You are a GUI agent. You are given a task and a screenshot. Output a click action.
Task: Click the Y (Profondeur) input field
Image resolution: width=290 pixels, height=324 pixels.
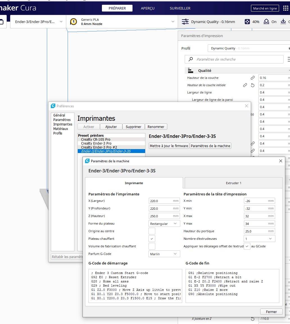click(x=164, y=209)
